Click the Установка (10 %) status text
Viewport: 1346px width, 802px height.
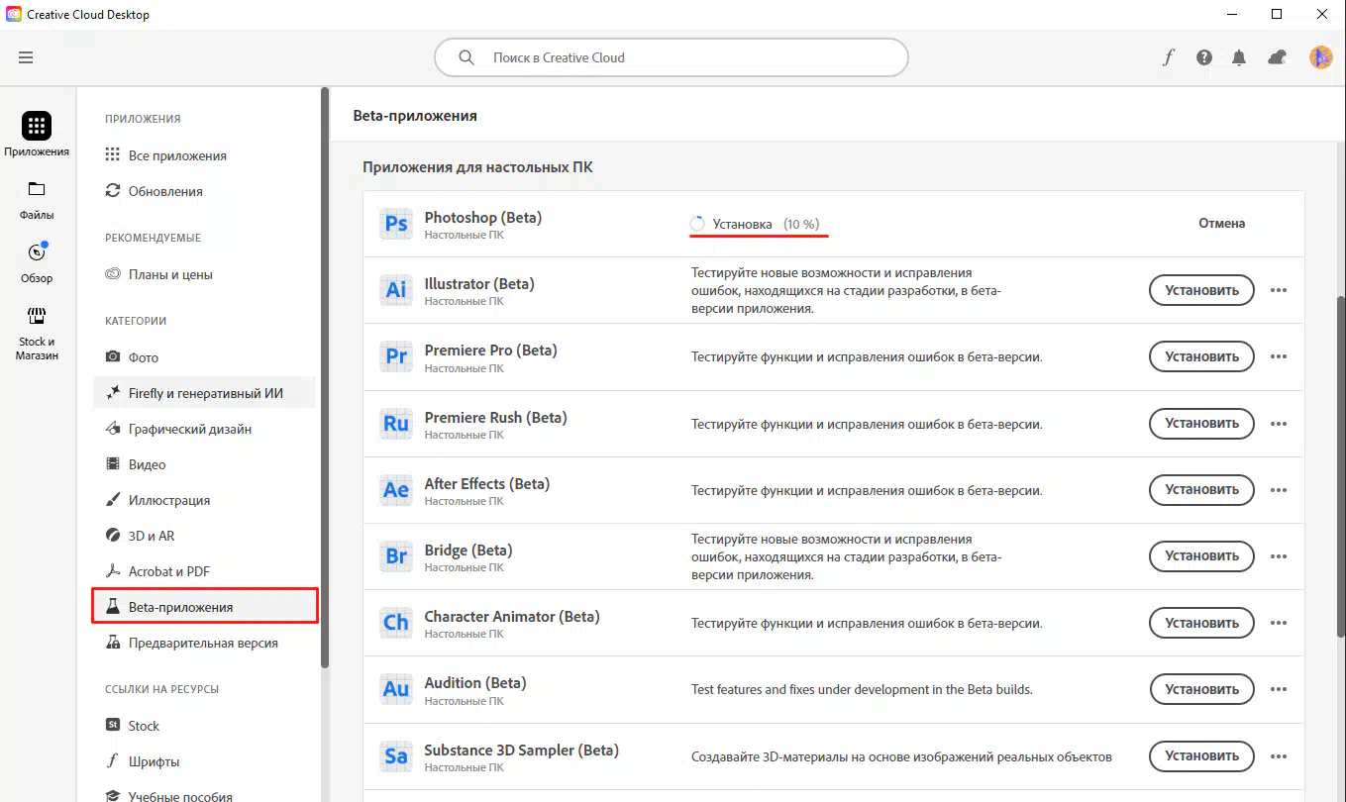[766, 224]
